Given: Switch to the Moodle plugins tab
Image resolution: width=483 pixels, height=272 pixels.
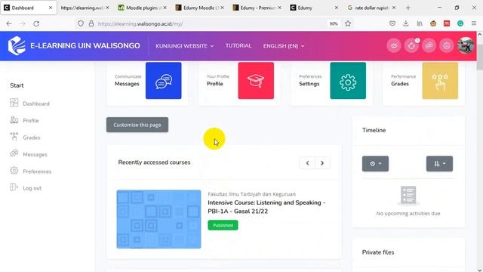Looking at the screenshot, I should (142, 8).
